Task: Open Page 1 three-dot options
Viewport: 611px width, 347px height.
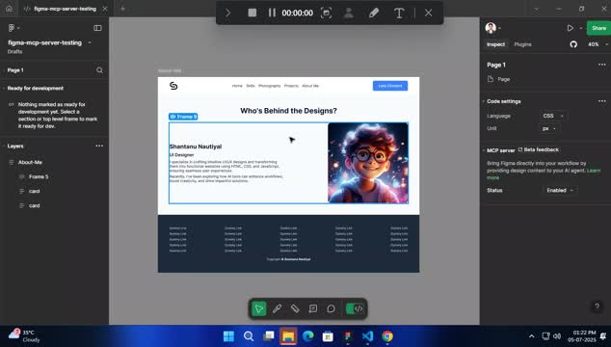Action: click(602, 65)
